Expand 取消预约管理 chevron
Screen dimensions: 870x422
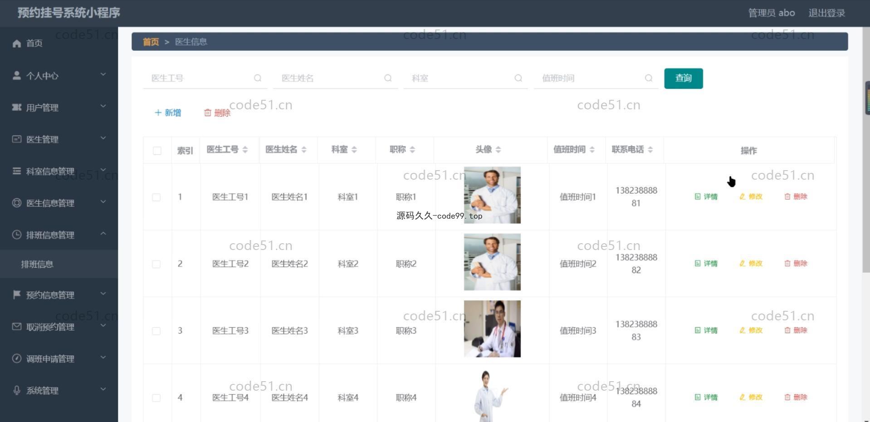coord(103,325)
